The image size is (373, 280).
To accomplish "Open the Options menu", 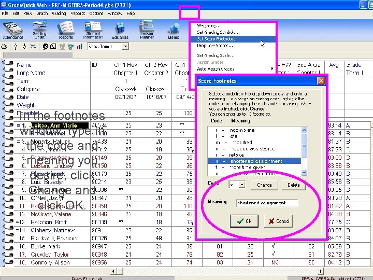I will (x=96, y=13).
